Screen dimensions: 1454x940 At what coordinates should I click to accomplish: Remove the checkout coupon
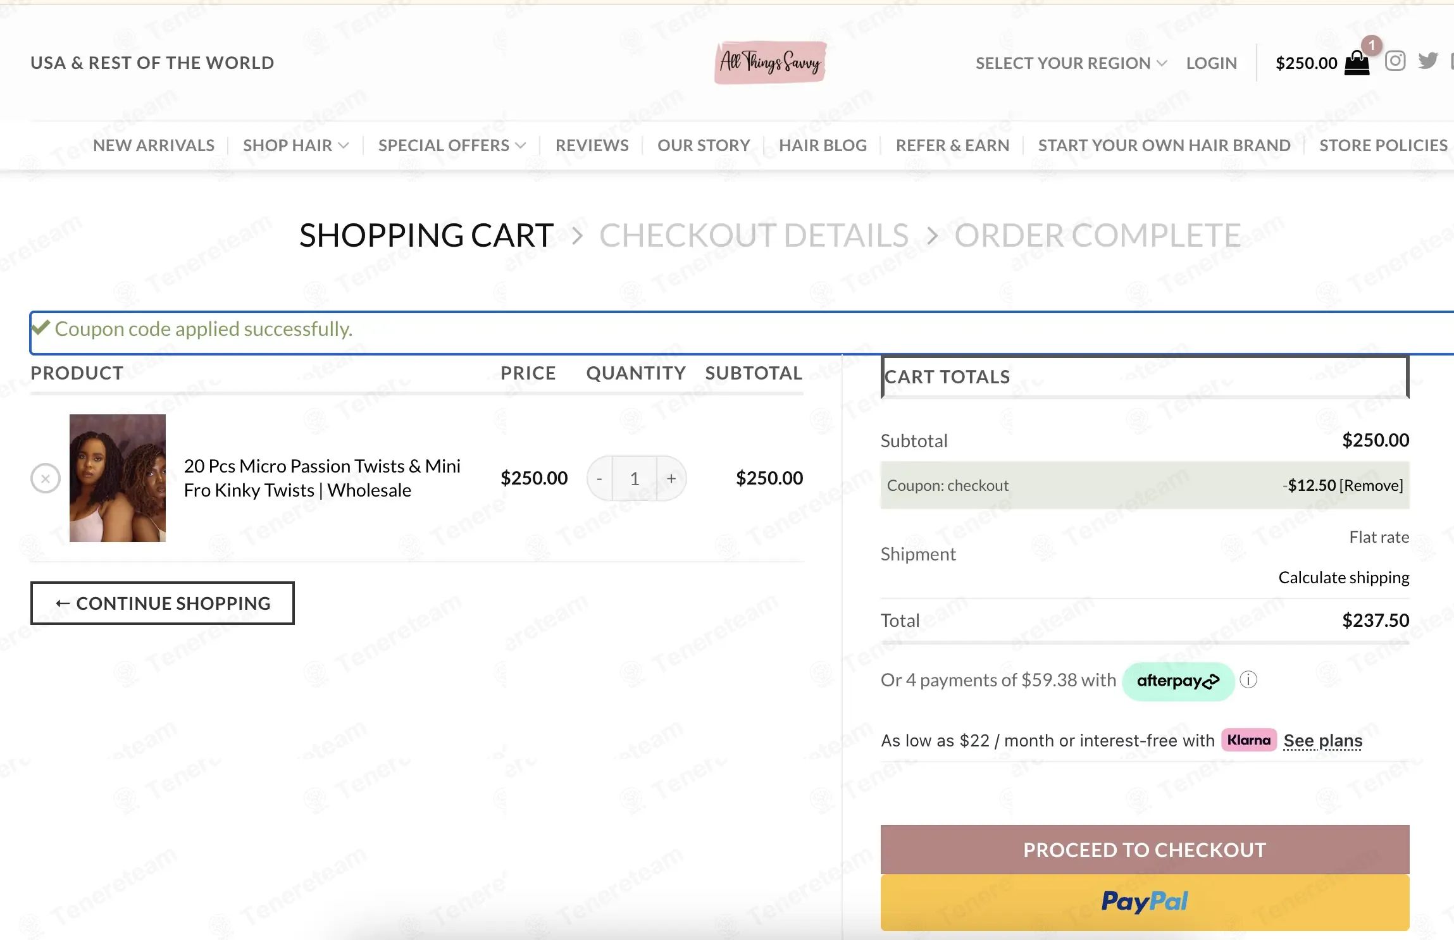coord(1372,485)
